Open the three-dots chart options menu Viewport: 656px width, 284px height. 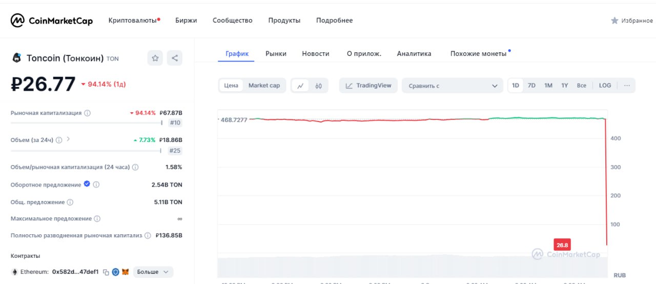point(627,86)
